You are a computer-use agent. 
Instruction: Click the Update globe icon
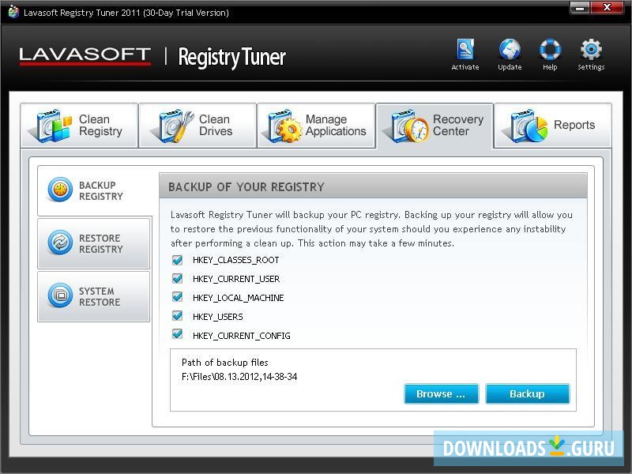pyautogui.click(x=510, y=49)
